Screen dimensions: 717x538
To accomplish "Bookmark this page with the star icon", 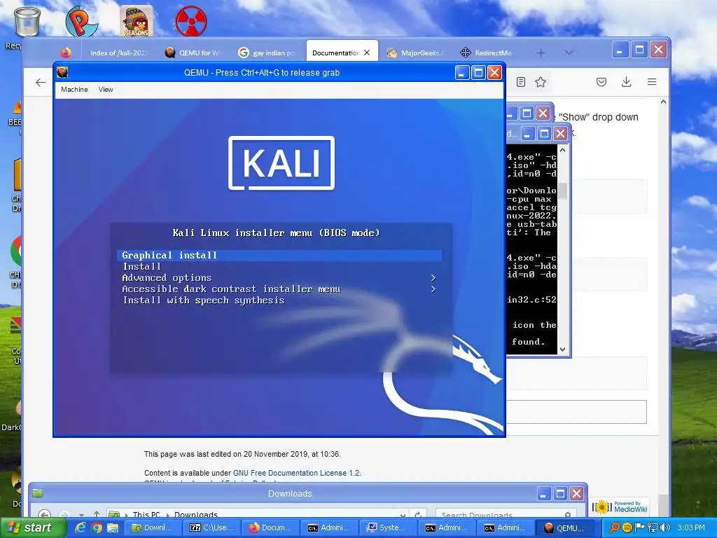I will (541, 83).
